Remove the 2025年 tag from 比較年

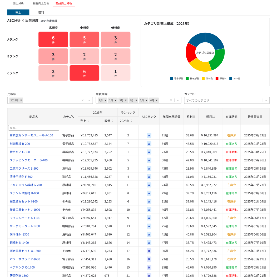21,100
